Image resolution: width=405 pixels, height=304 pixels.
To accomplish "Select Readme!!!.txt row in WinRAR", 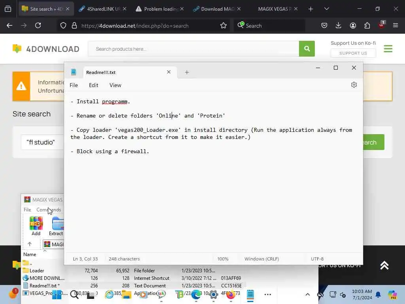I will 44,286.
